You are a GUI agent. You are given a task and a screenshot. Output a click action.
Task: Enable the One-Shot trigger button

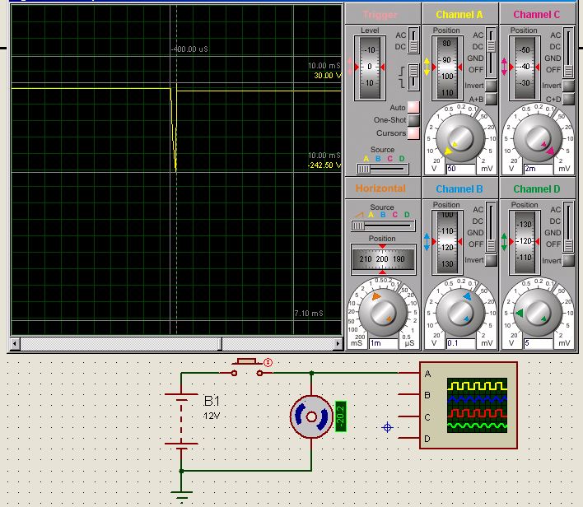tap(413, 120)
